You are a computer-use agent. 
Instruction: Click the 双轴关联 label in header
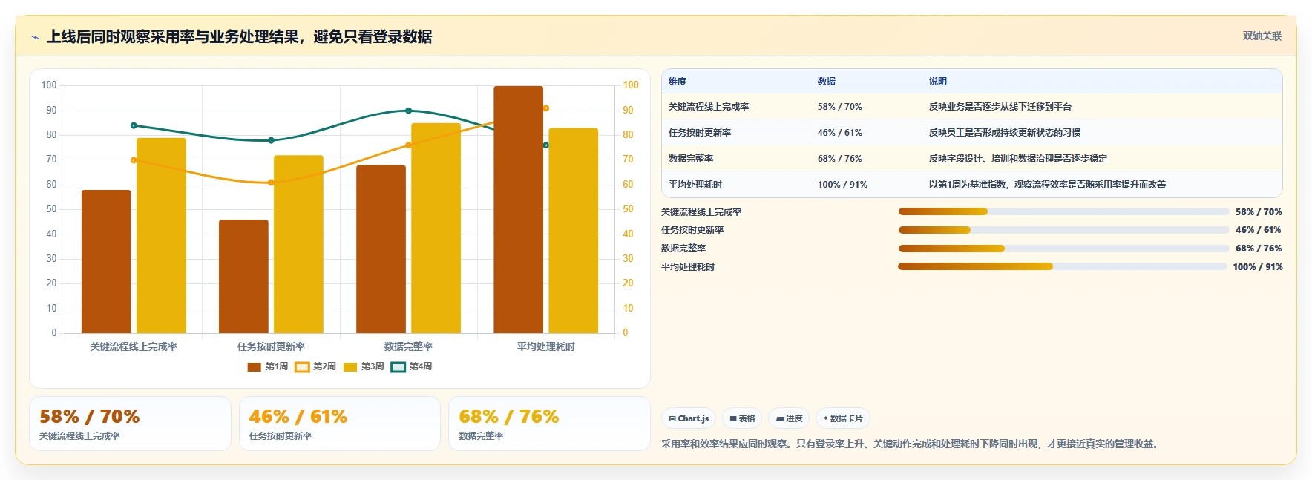pos(1262,36)
